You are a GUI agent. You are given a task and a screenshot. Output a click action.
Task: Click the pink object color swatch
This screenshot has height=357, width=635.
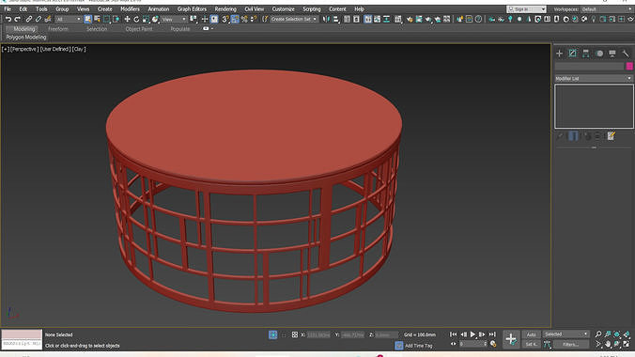629,66
